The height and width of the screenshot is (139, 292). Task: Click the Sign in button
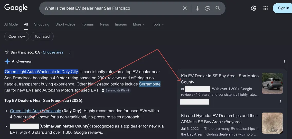(283, 8)
